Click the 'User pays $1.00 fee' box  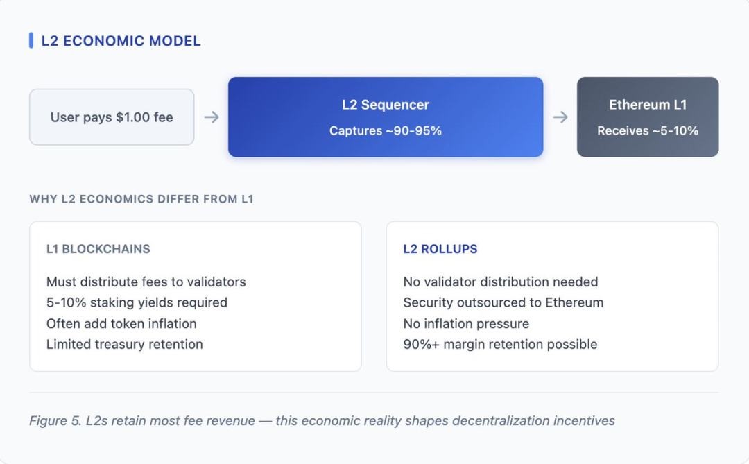coord(112,117)
